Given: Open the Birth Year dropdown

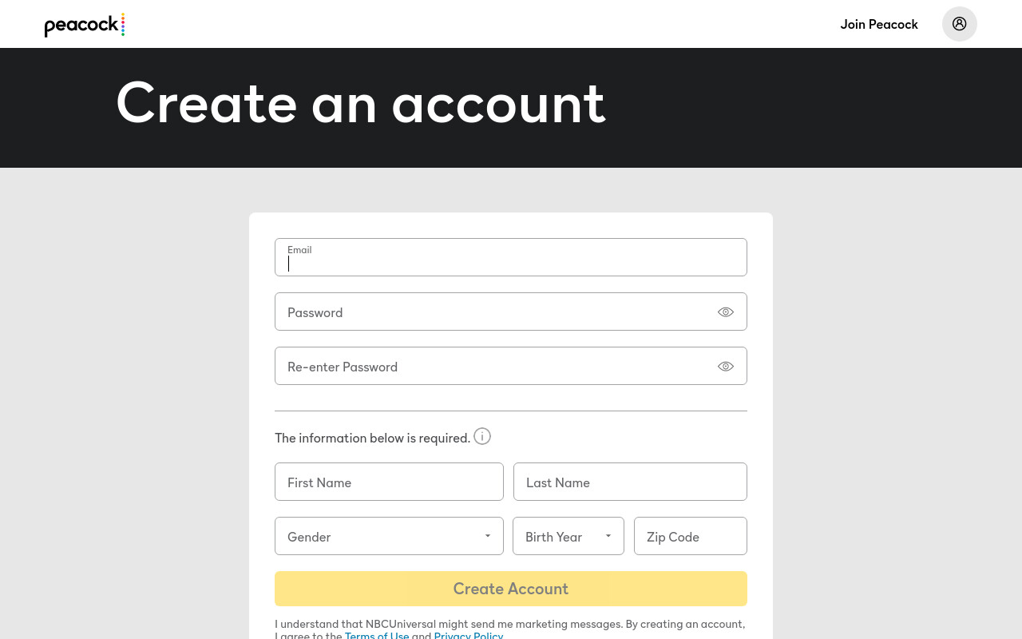Looking at the screenshot, I should (568, 536).
